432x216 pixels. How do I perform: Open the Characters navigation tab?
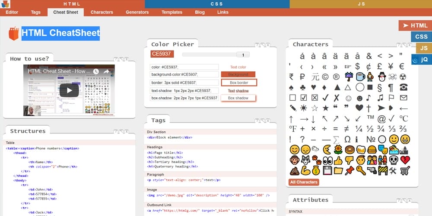pos(102,12)
